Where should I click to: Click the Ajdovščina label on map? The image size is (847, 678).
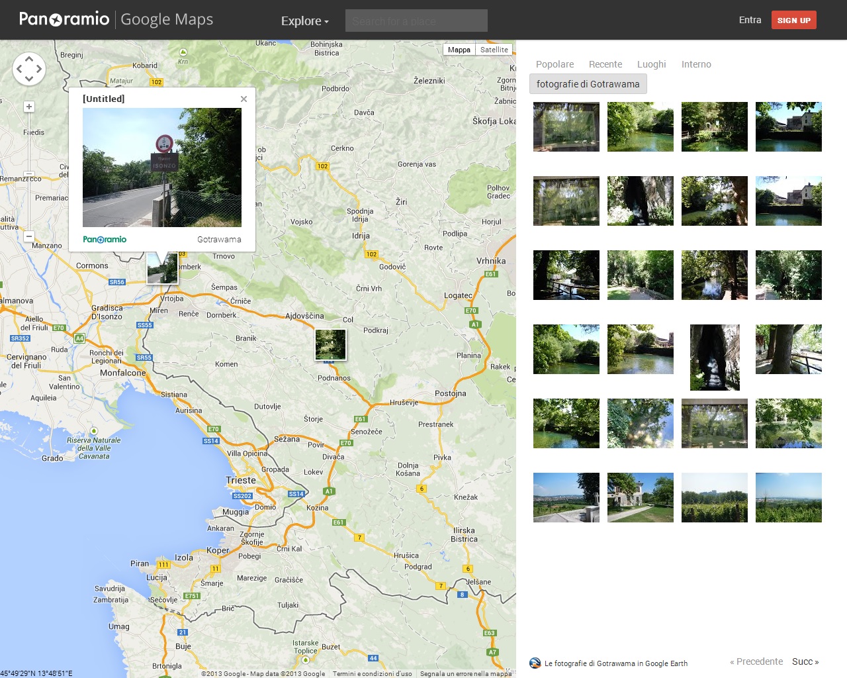click(x=304, y=316)
